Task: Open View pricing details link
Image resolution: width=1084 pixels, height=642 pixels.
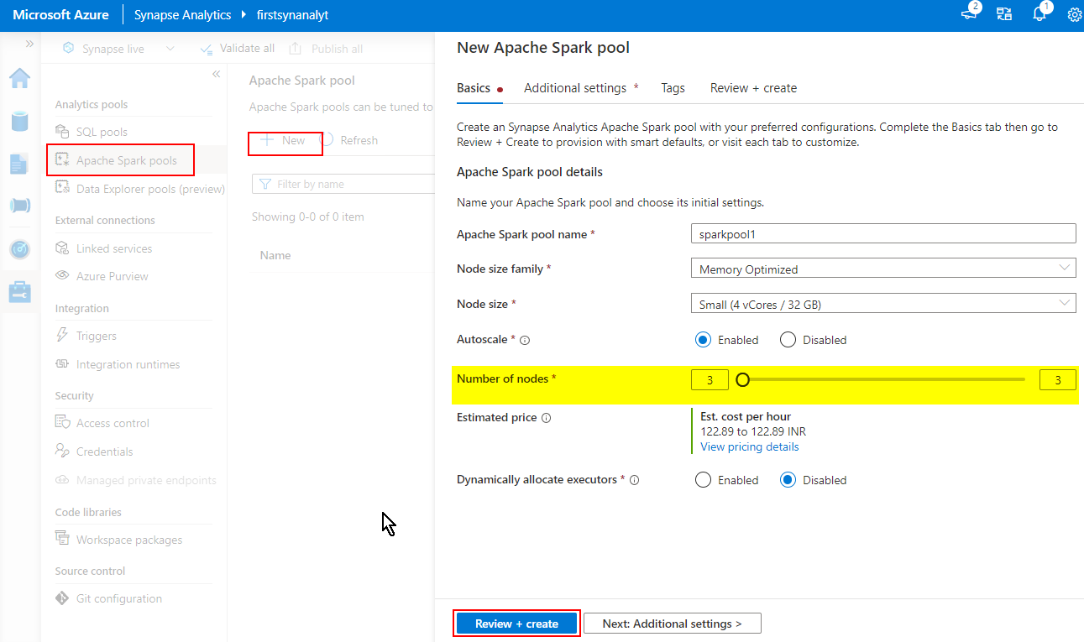Action: [750, 446]
